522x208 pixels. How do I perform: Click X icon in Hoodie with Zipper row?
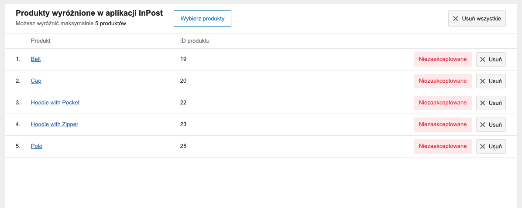coord(482,124)
